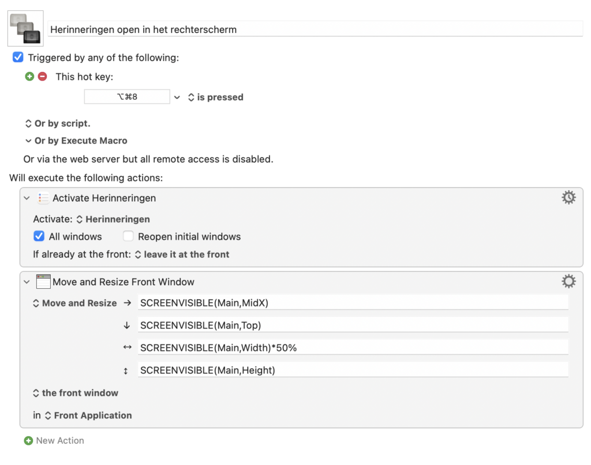Click the window icon in Move and Resize header
The image size is (591, 465).
pos(43,282)
